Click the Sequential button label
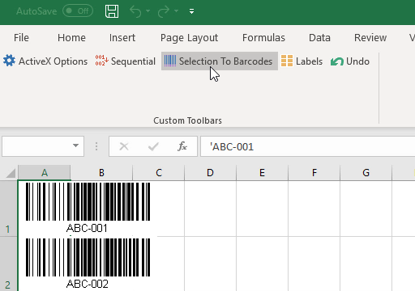Image resolution: width=415 pixels, height=291 pixels. click(x=133, y=61)
